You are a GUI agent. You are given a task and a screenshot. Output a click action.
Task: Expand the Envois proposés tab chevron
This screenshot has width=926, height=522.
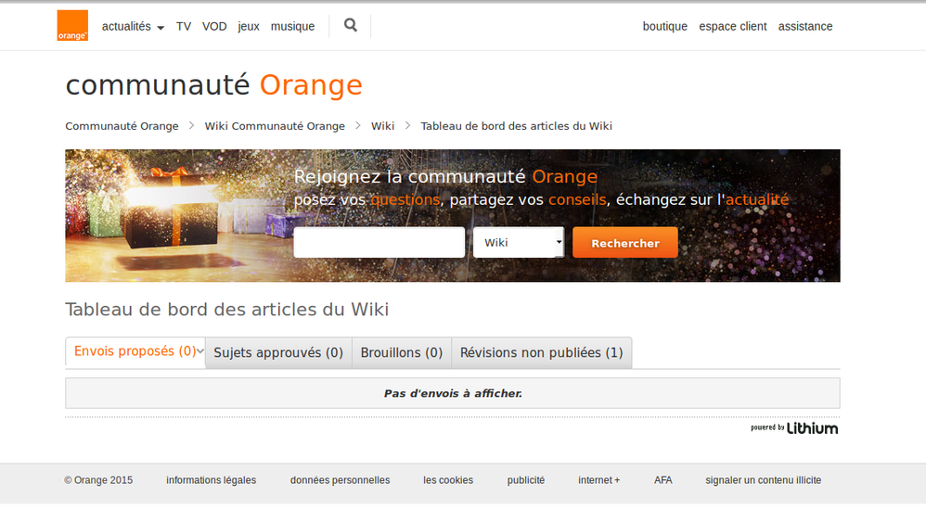(x=200, y=351)
